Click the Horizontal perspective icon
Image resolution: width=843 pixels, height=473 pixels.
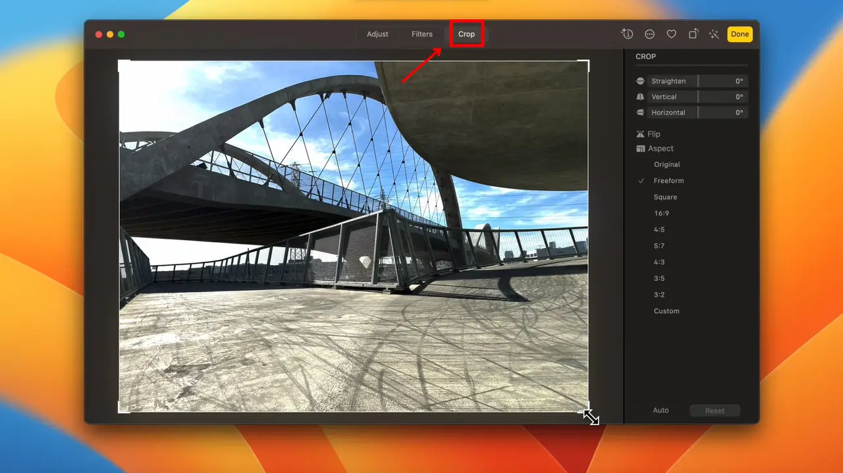coord(639,112)
